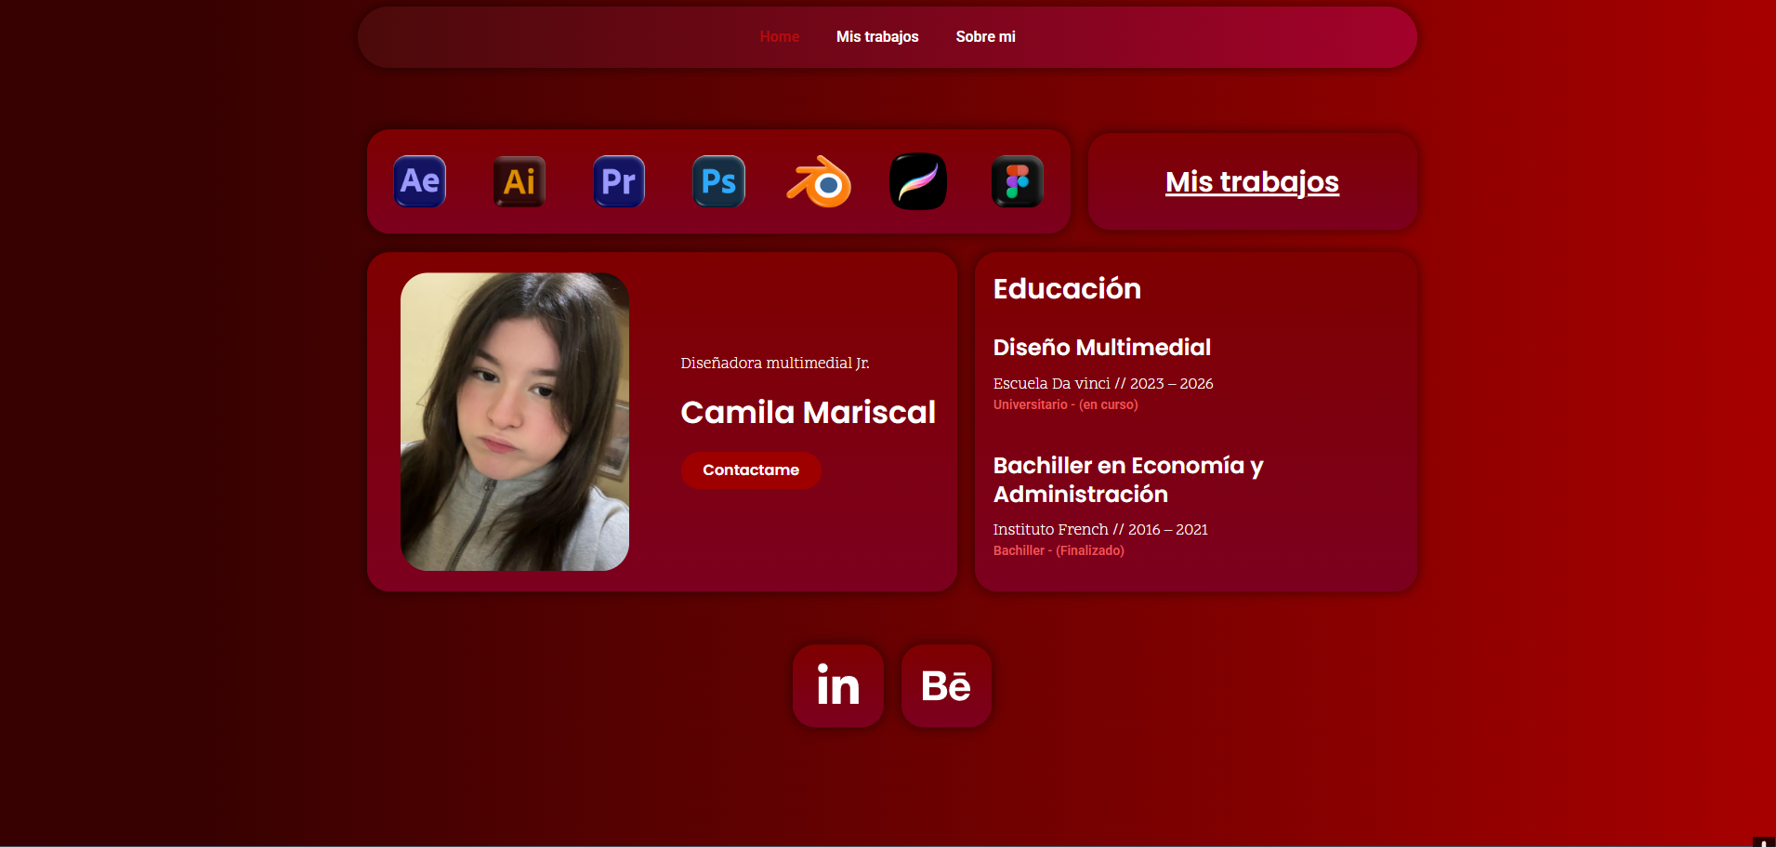Open Sobre mi in the navbar
Screen dimensions: 1776x847
pyautogui.click(x=986, y=37)
